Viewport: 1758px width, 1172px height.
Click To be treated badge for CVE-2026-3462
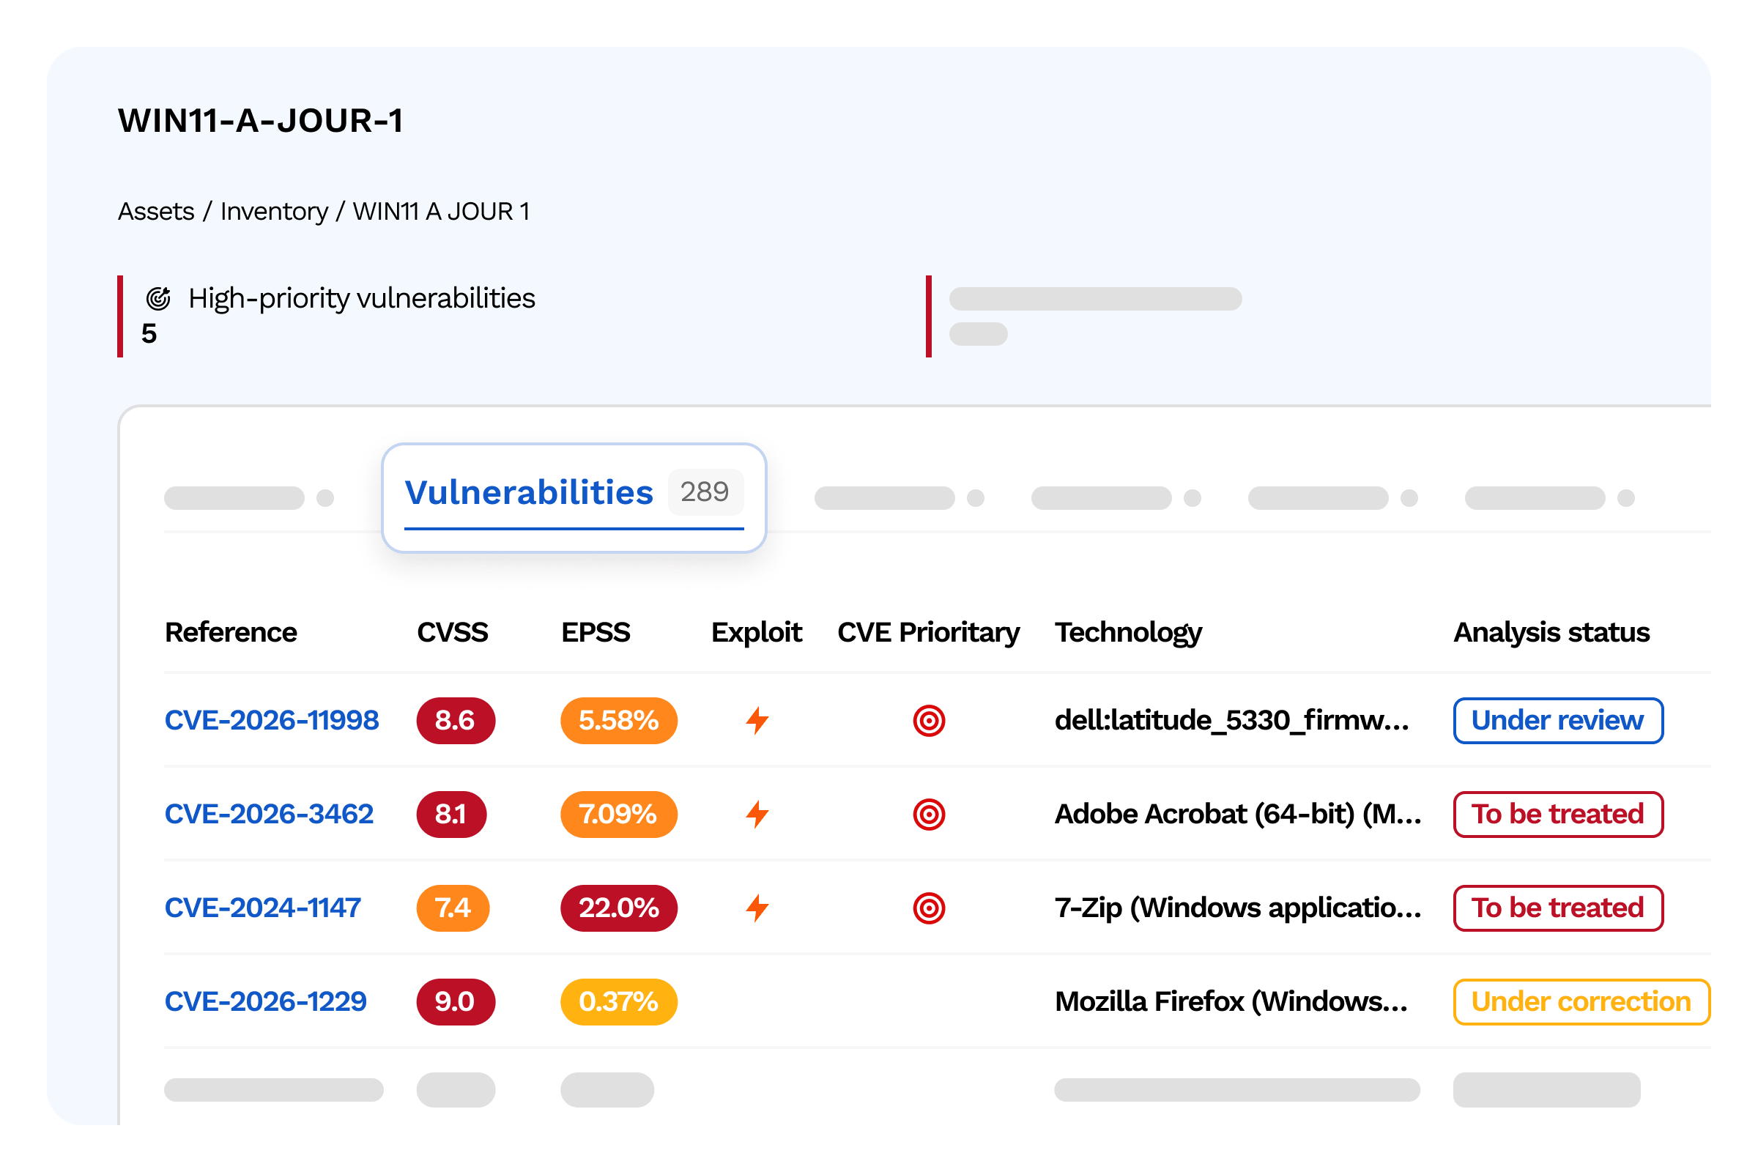click(x=1559, y=814)
